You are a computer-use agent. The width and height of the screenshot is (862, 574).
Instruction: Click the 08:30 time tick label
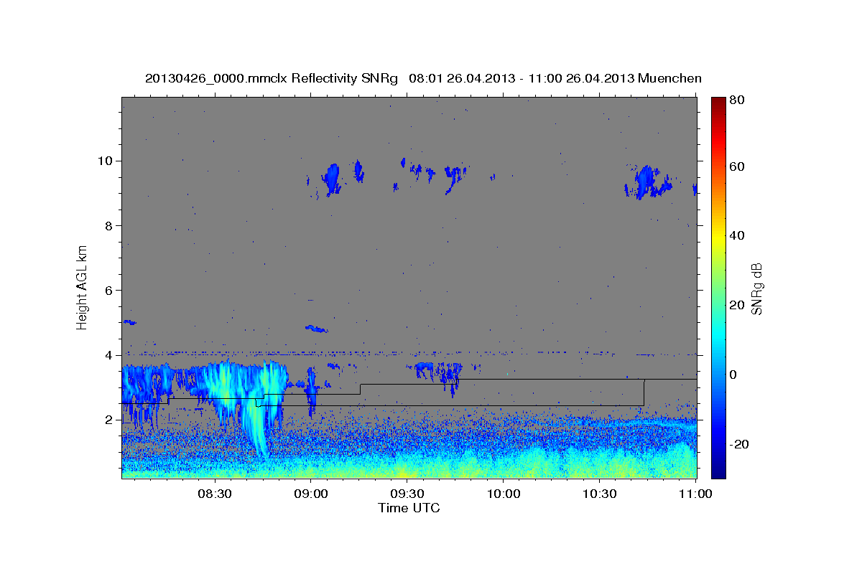click(214, 494)
